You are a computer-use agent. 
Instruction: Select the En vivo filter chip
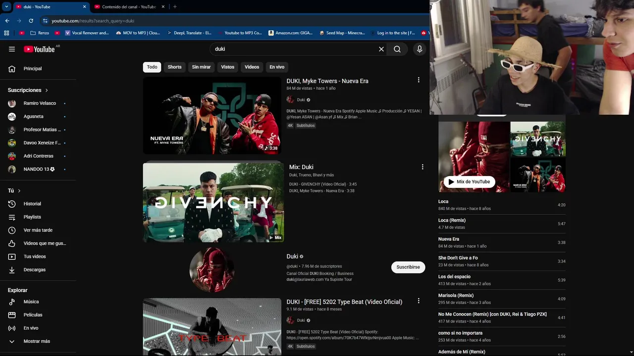click(277, 67)
